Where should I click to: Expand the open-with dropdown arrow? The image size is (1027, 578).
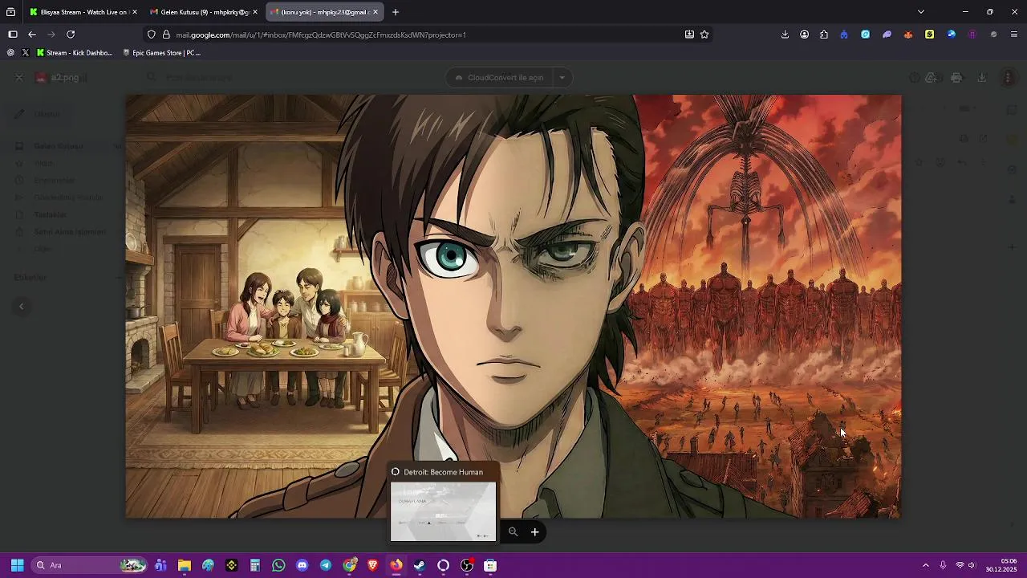(x=562, y=78)
